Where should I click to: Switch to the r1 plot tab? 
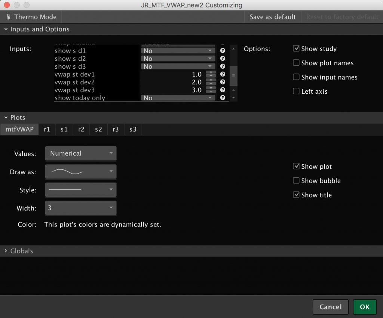47,129
